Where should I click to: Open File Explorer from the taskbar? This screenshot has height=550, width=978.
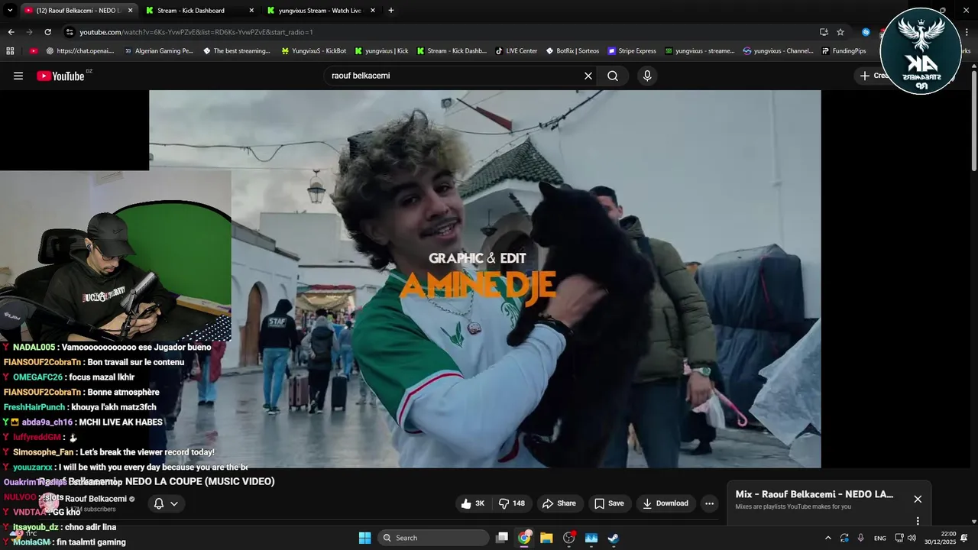pos(546,538)
